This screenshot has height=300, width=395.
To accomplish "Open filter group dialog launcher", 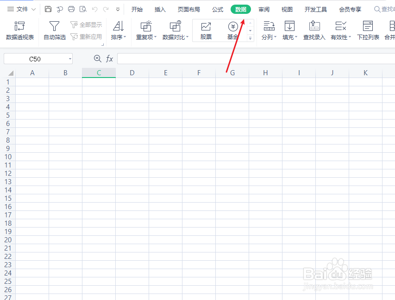I will [x=102, y=45].
